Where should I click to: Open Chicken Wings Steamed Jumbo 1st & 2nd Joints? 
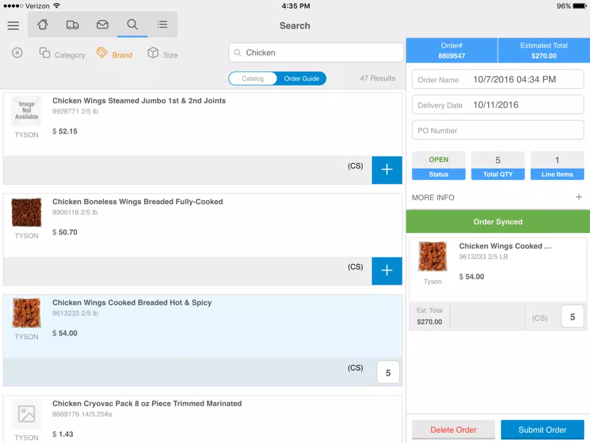[139, 100]
